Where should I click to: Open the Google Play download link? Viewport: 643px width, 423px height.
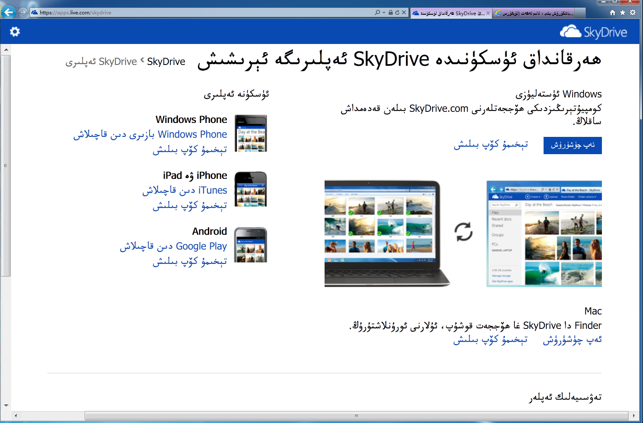click(x=173, y=246)
